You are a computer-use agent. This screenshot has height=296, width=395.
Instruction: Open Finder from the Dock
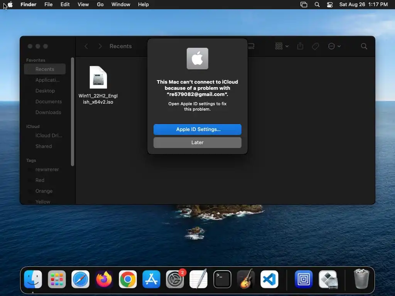33,279
